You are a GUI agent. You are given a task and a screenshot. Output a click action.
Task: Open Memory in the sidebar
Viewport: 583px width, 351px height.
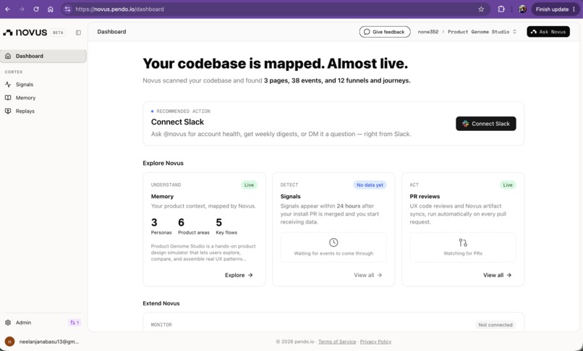[43, 98]
